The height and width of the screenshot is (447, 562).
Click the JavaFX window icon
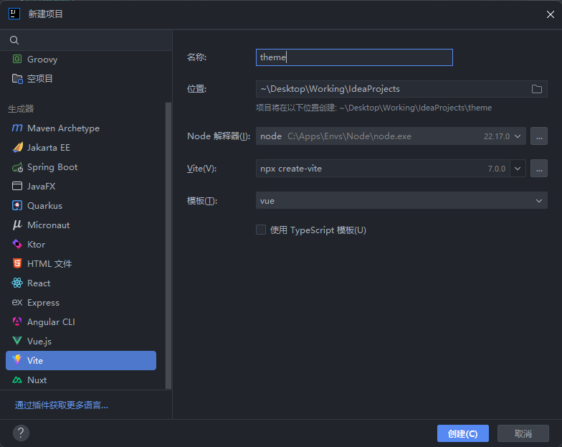[x=17, y=187]
